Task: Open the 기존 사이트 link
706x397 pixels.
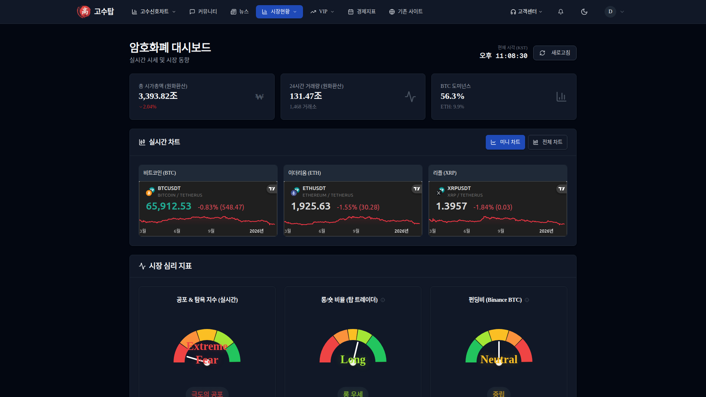Action: [x=406, y=12]
